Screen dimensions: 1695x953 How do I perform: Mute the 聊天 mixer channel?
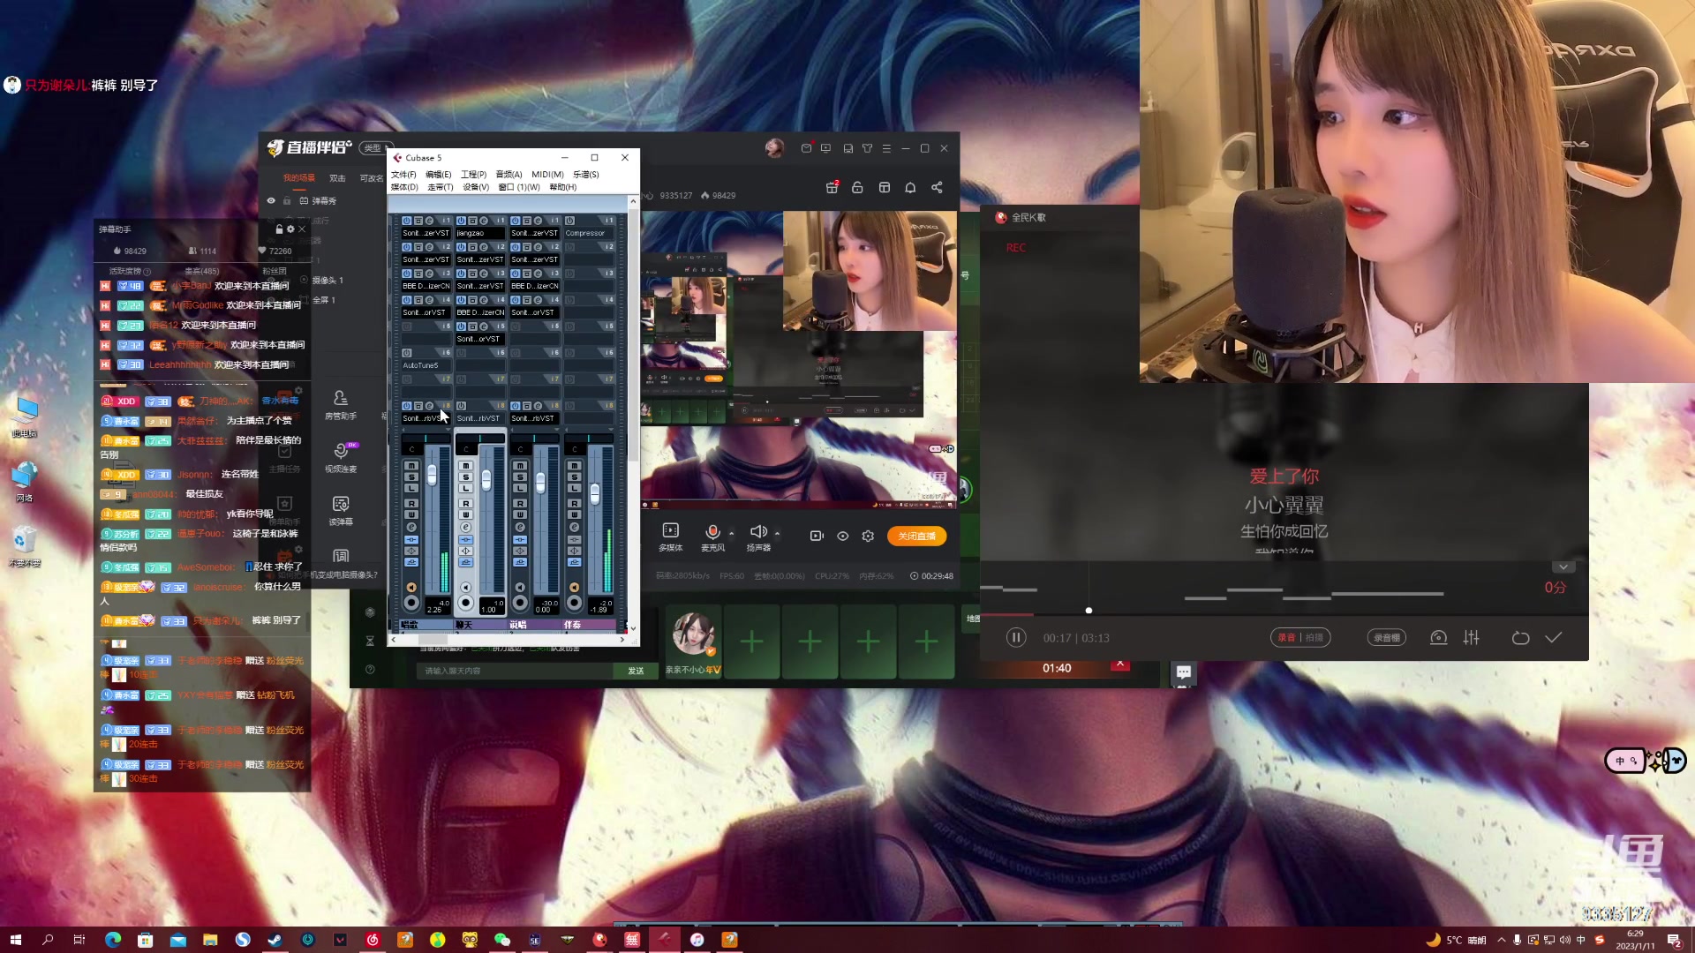pyautogui.click(x=466, y=466)
